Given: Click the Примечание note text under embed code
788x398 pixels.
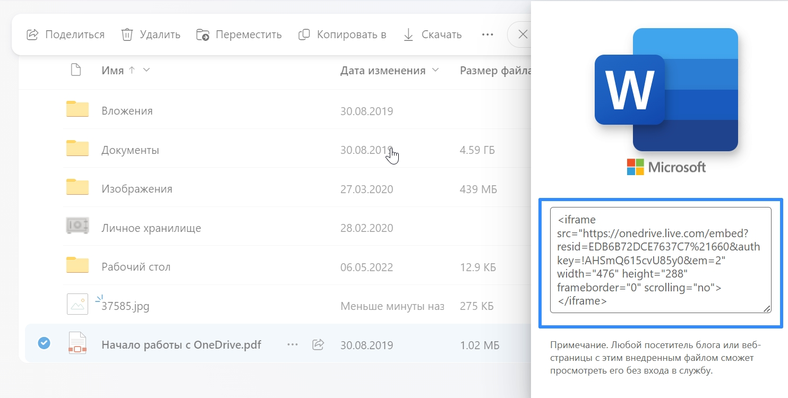Looking at the screenshot, I should (x=656, y=358).
